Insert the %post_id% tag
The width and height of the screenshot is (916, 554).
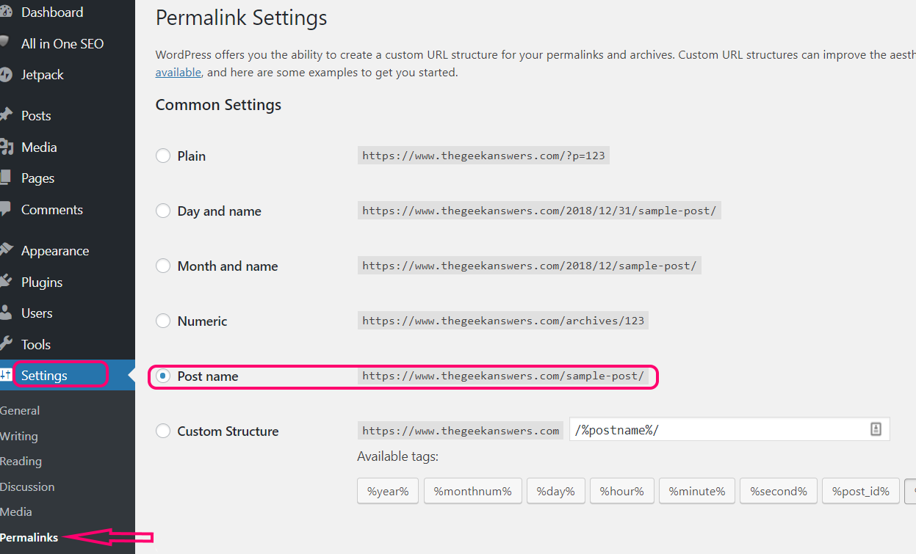pyautogui.click(x=861, y=491)
